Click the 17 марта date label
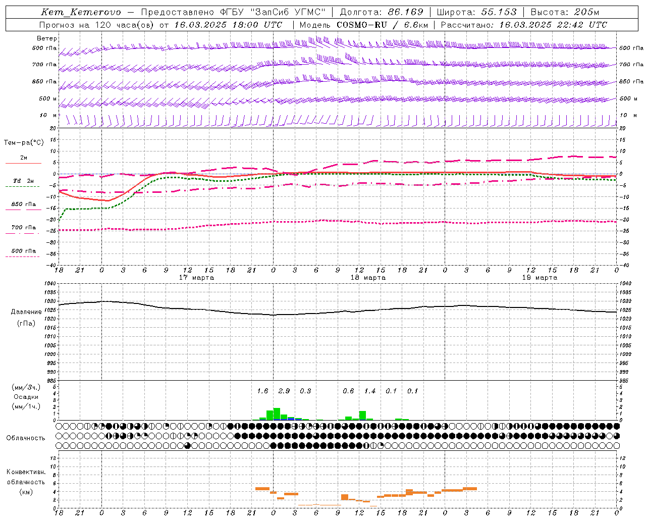 tap(196, 278)
